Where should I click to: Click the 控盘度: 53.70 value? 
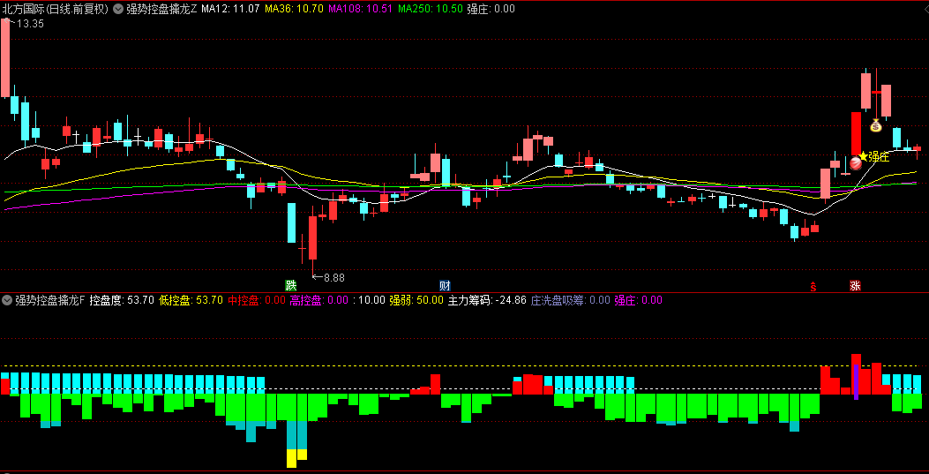point(122,300)
